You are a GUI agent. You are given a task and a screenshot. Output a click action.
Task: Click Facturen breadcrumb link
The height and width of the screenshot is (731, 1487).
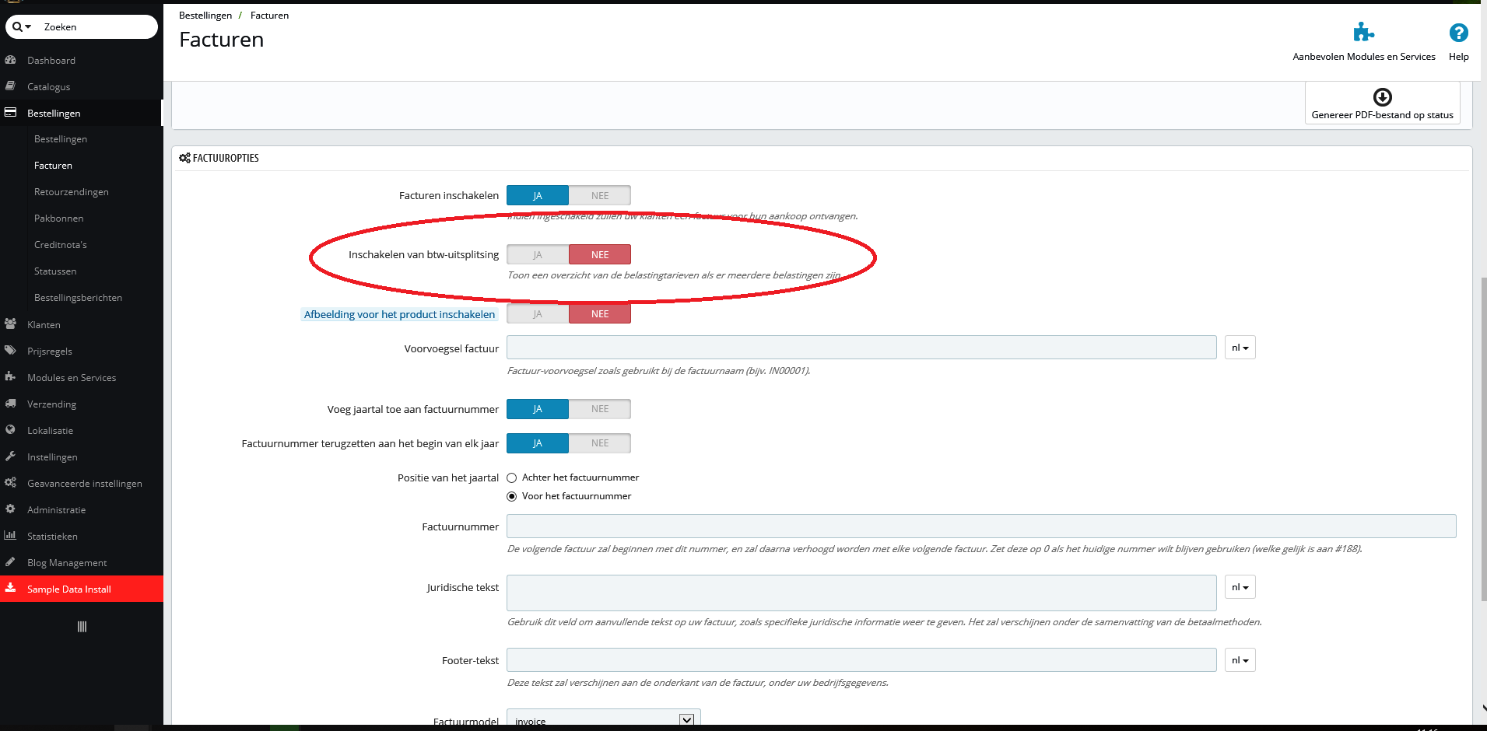(x=269, y=16)
